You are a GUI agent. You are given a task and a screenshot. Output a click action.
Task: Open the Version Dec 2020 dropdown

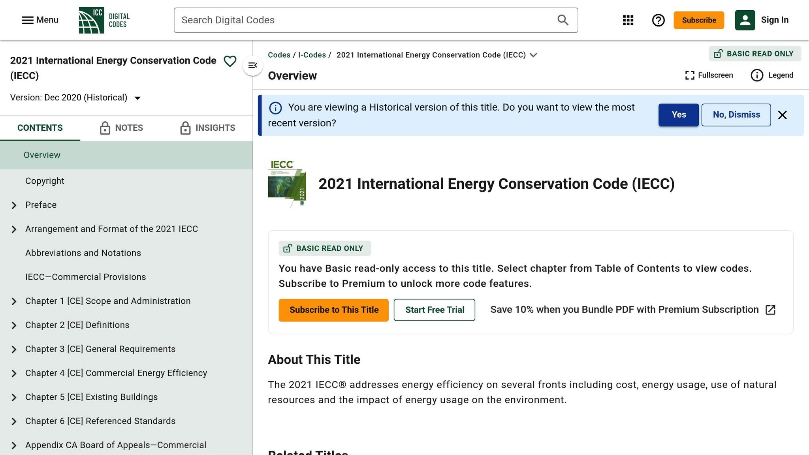137,98
